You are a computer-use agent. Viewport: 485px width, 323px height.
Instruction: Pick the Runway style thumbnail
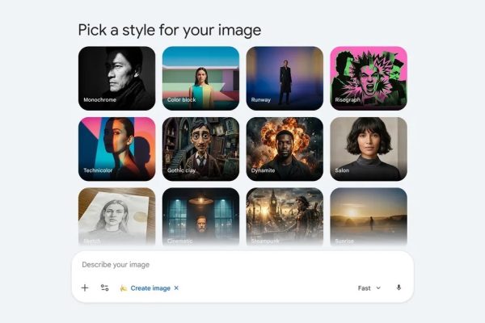pos(285,78)
